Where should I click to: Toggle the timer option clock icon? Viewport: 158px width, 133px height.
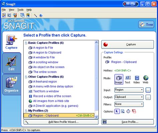[x=128, y=111]
